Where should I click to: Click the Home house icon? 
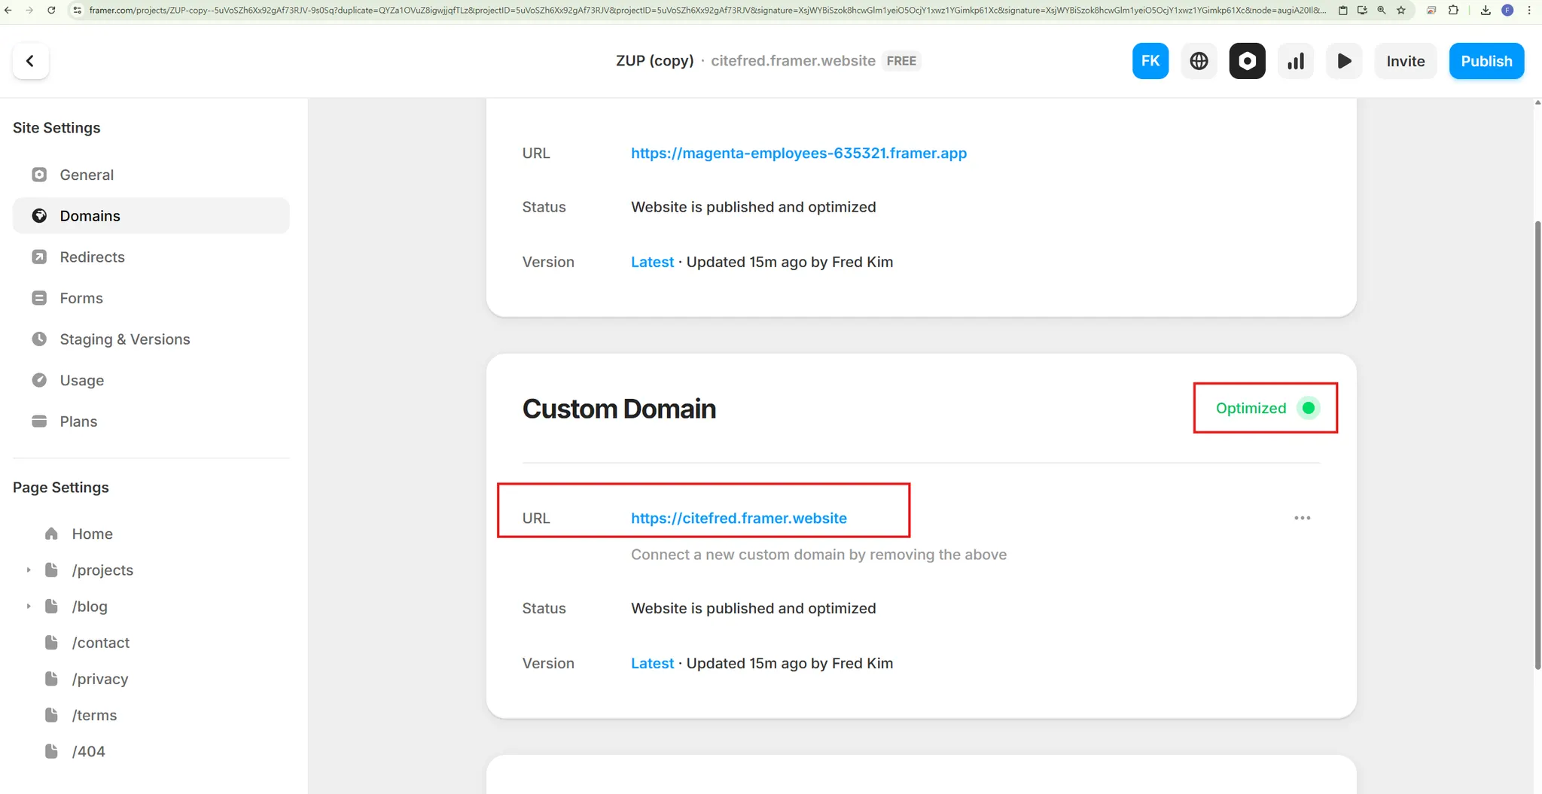pos(51,534)
